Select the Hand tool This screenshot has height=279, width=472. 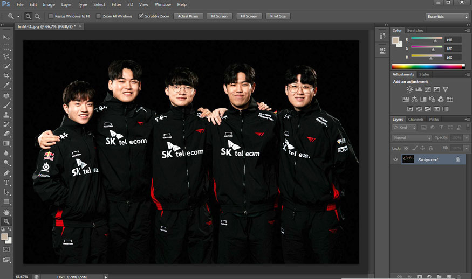[x=6, y=212]
